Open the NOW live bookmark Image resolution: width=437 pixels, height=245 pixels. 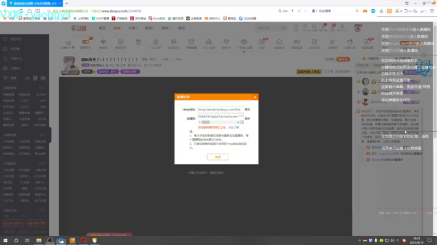[101, 19]
